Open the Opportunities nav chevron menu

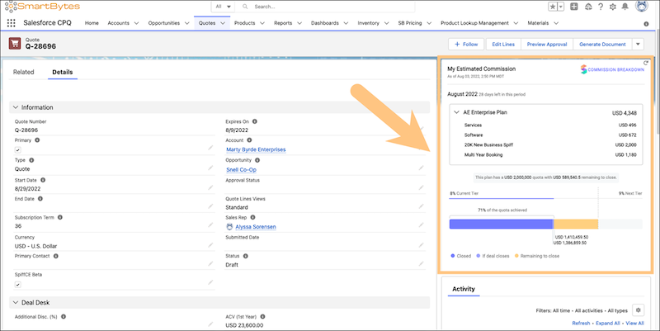[x=186, y=23]
